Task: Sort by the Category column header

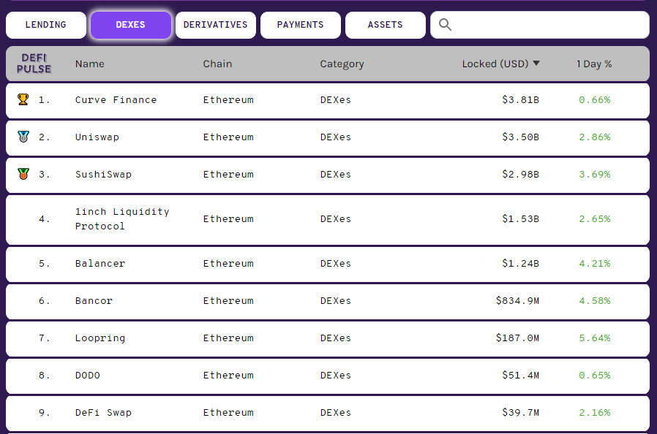Action: (342, 64)
